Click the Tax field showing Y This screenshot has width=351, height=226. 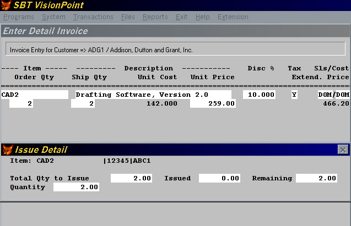(x=294, y=95)
